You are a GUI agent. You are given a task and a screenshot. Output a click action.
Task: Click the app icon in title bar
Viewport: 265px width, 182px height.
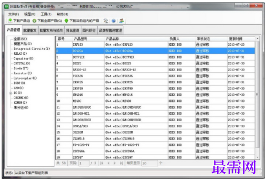[7, 7]
